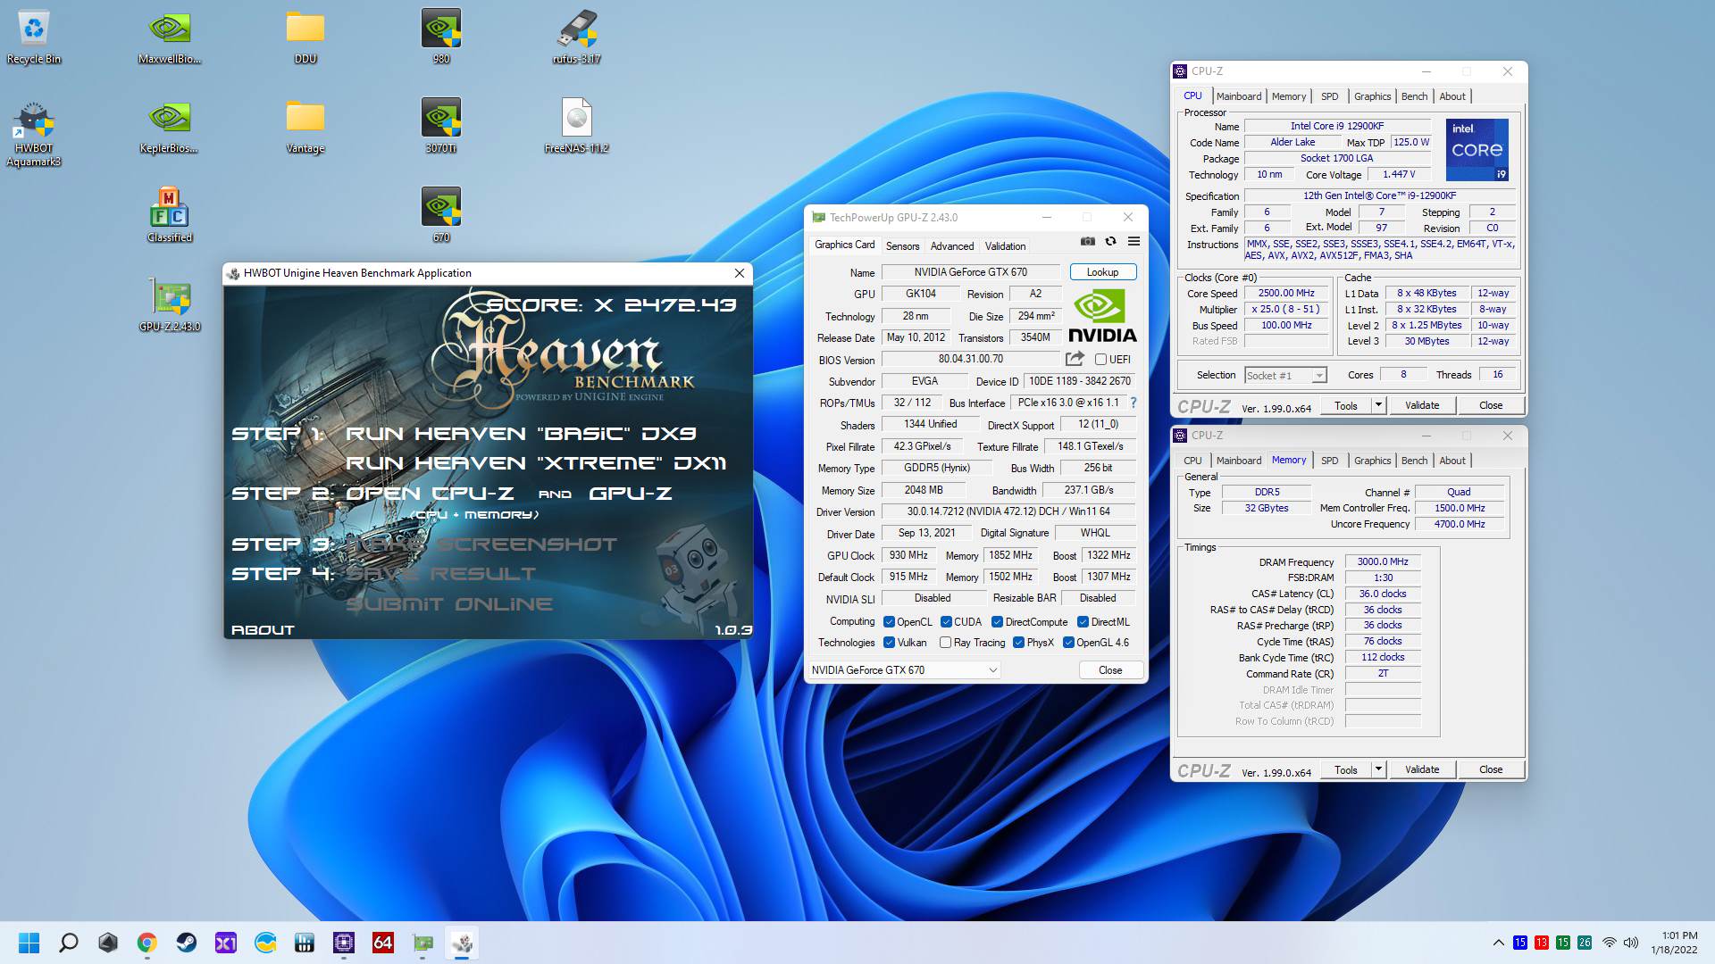
Task: Expand Tools arrow in upper CPU-Z window
Action: pyautogui.click(x=1378, y=405)
